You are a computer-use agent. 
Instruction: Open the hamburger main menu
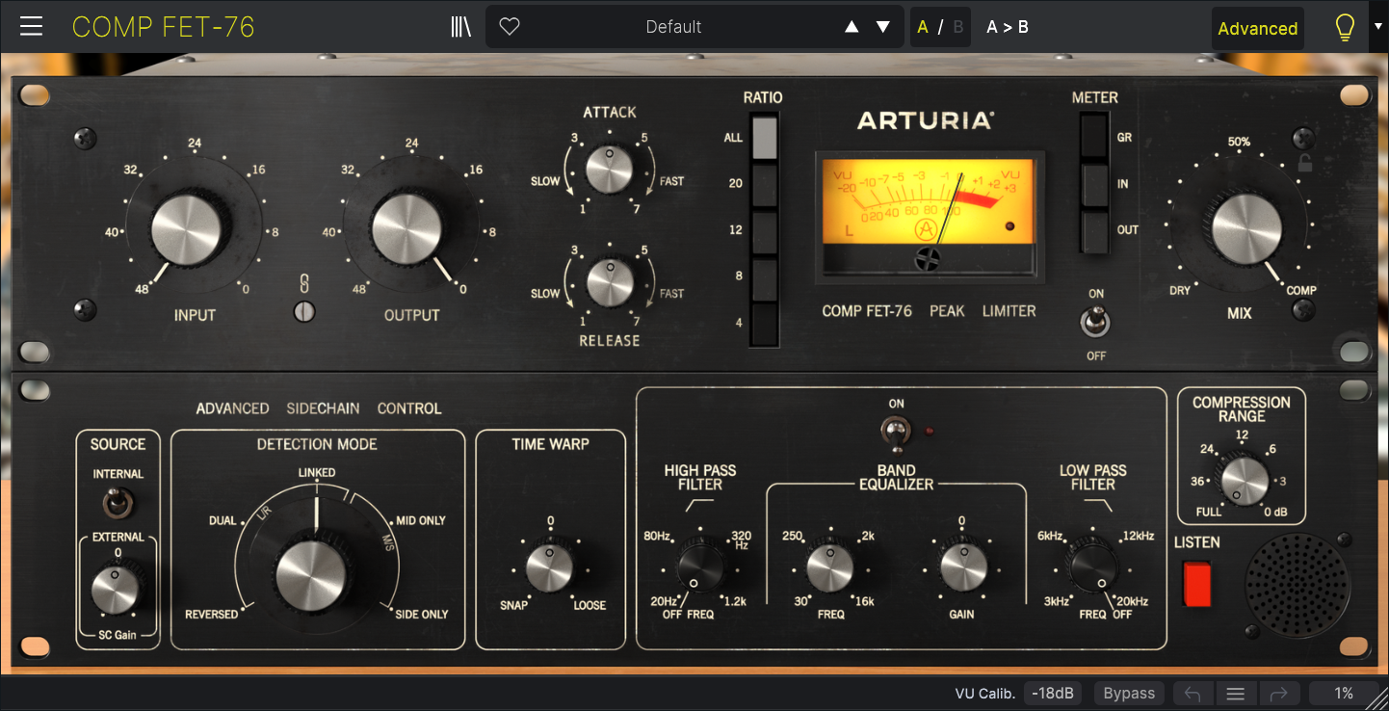(x=31, y=27)
